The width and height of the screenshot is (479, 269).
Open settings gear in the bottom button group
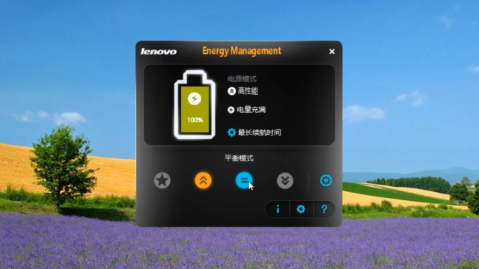tap(301, 209)
